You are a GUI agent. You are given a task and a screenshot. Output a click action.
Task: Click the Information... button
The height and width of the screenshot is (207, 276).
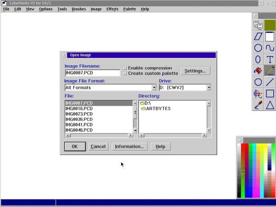pos(129,146)
